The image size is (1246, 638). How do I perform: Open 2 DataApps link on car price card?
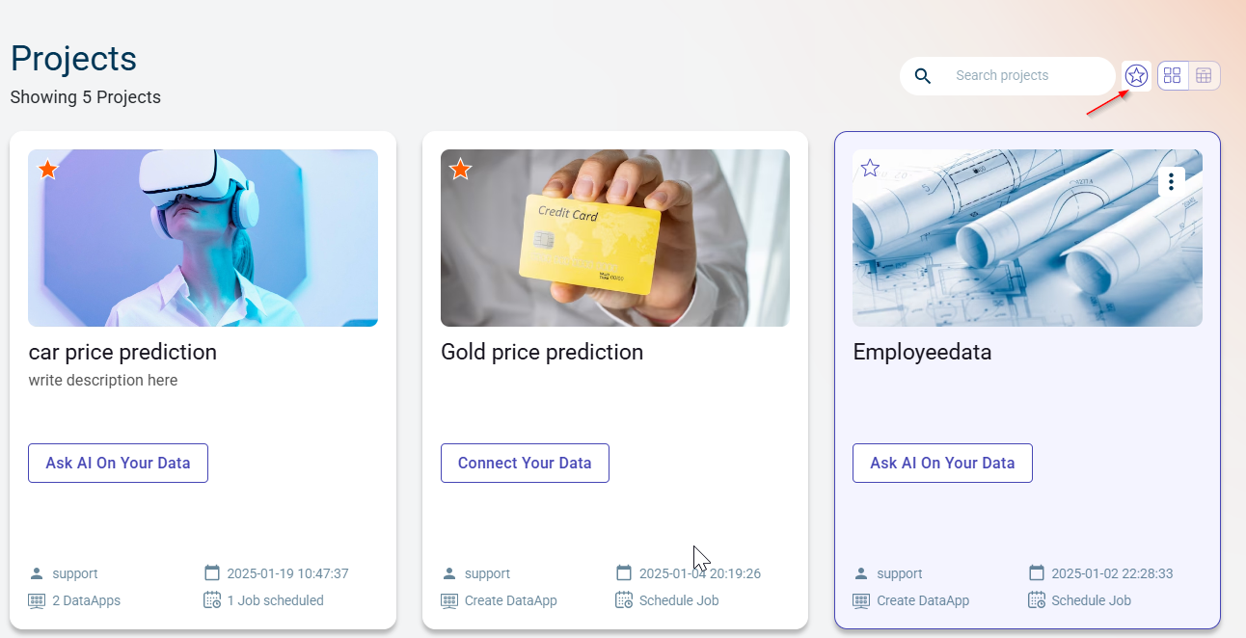86,600
